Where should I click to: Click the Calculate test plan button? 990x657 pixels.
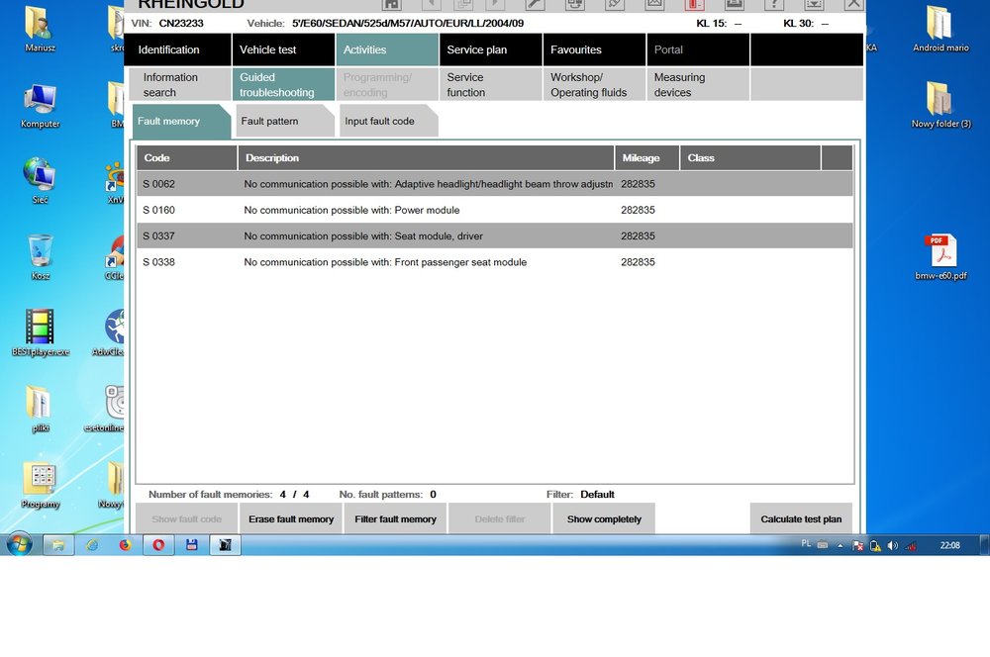tap(801, 518)
